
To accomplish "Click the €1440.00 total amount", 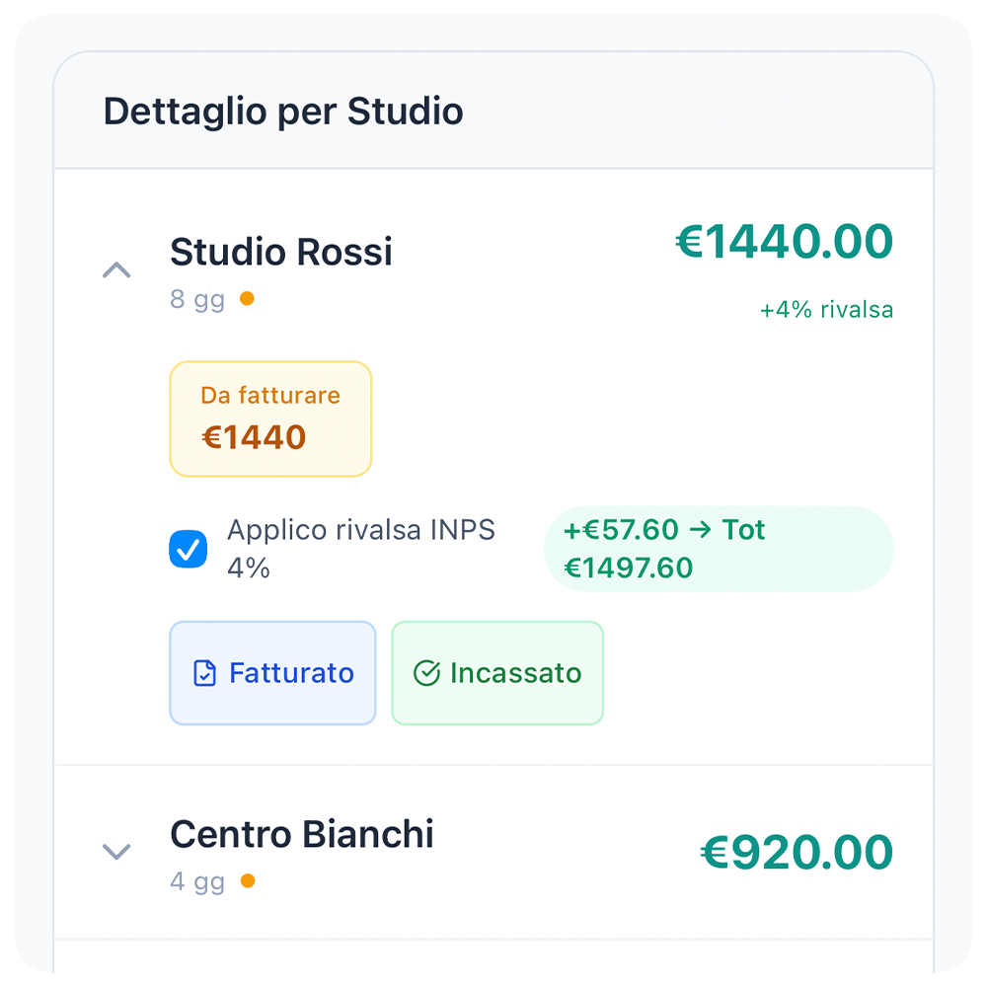I will [785, 242].
